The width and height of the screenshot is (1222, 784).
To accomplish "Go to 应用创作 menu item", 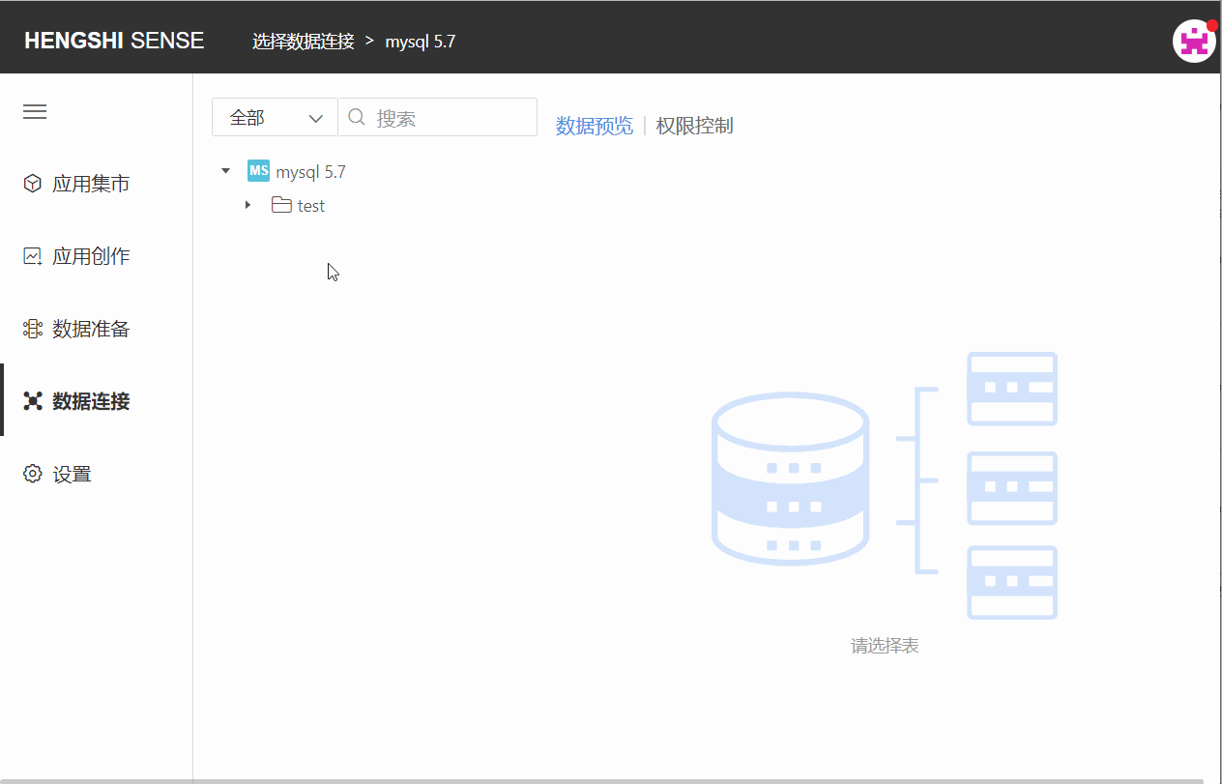I will (x=97, y=256).
